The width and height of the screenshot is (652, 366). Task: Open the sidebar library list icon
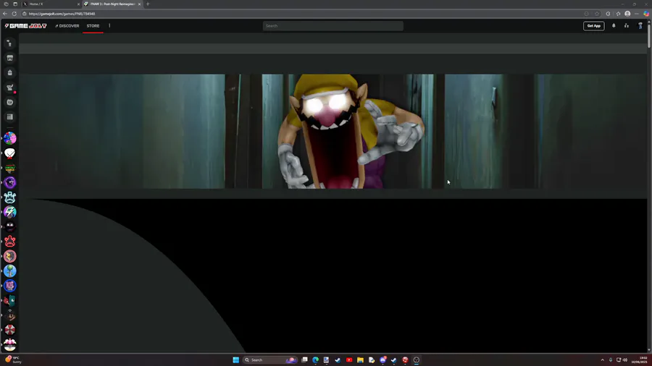coord(10,117)
